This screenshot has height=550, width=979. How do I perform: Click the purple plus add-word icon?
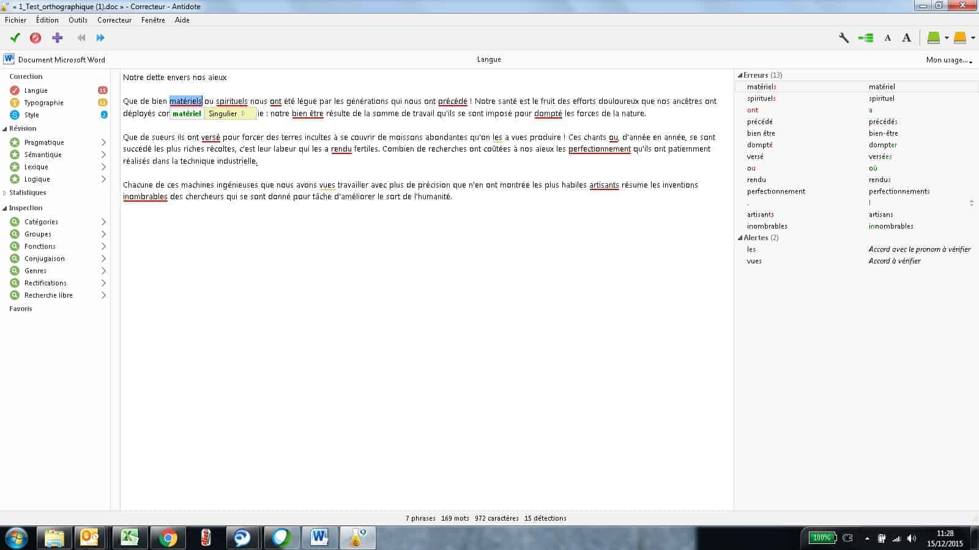58,38
